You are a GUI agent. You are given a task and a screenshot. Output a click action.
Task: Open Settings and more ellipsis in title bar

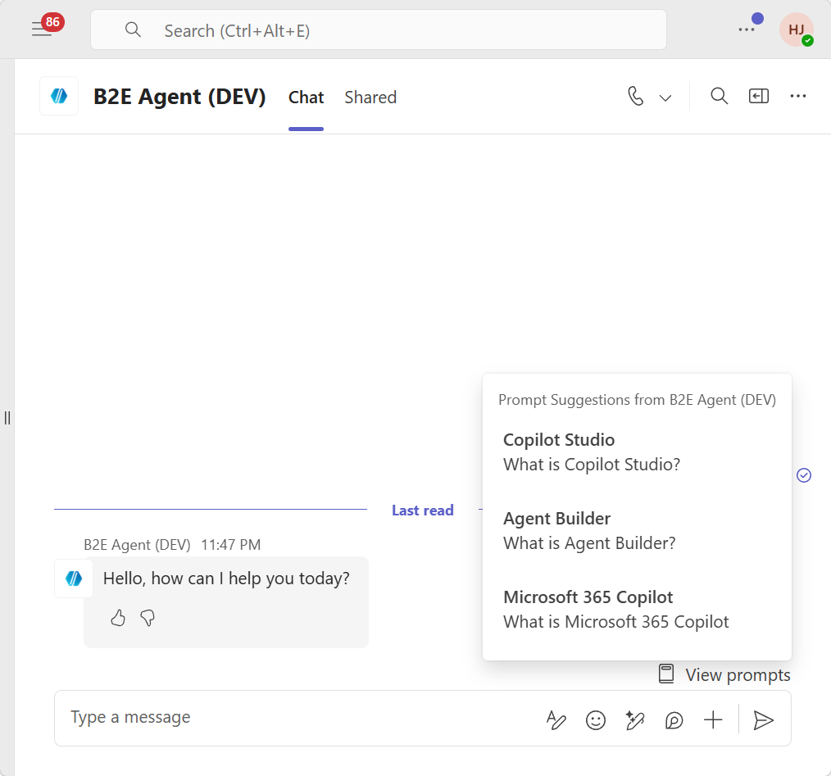click(x=746, y=29)
